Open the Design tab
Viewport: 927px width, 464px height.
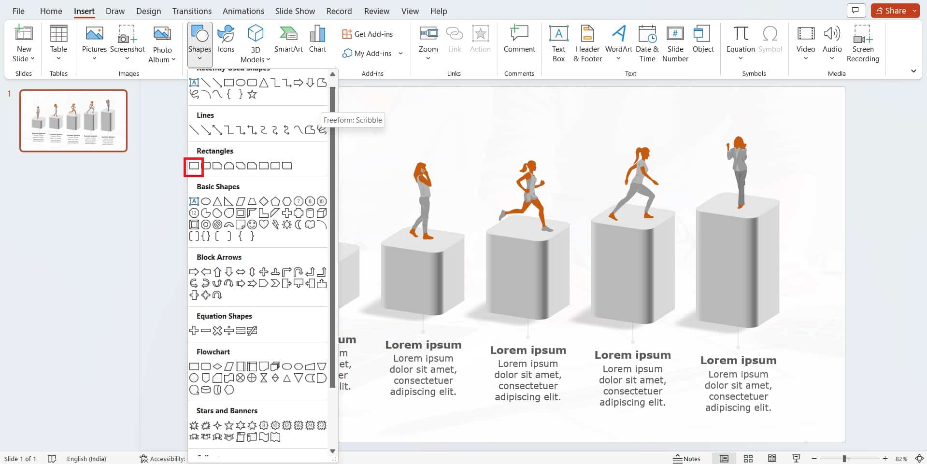(148, 11)
